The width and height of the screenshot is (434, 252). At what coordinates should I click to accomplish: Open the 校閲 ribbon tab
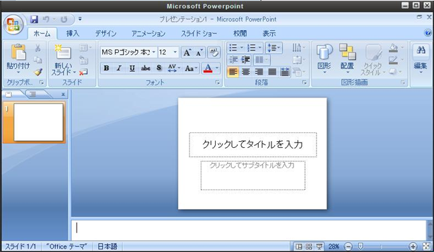[x=240, y=34]
